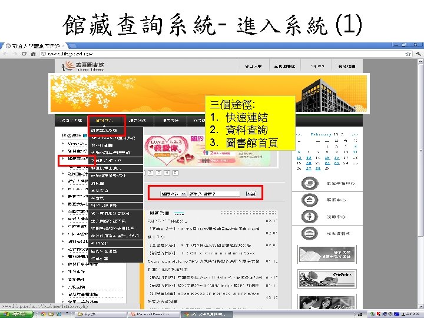Select February 20 in the calendar

coord(309,163)
